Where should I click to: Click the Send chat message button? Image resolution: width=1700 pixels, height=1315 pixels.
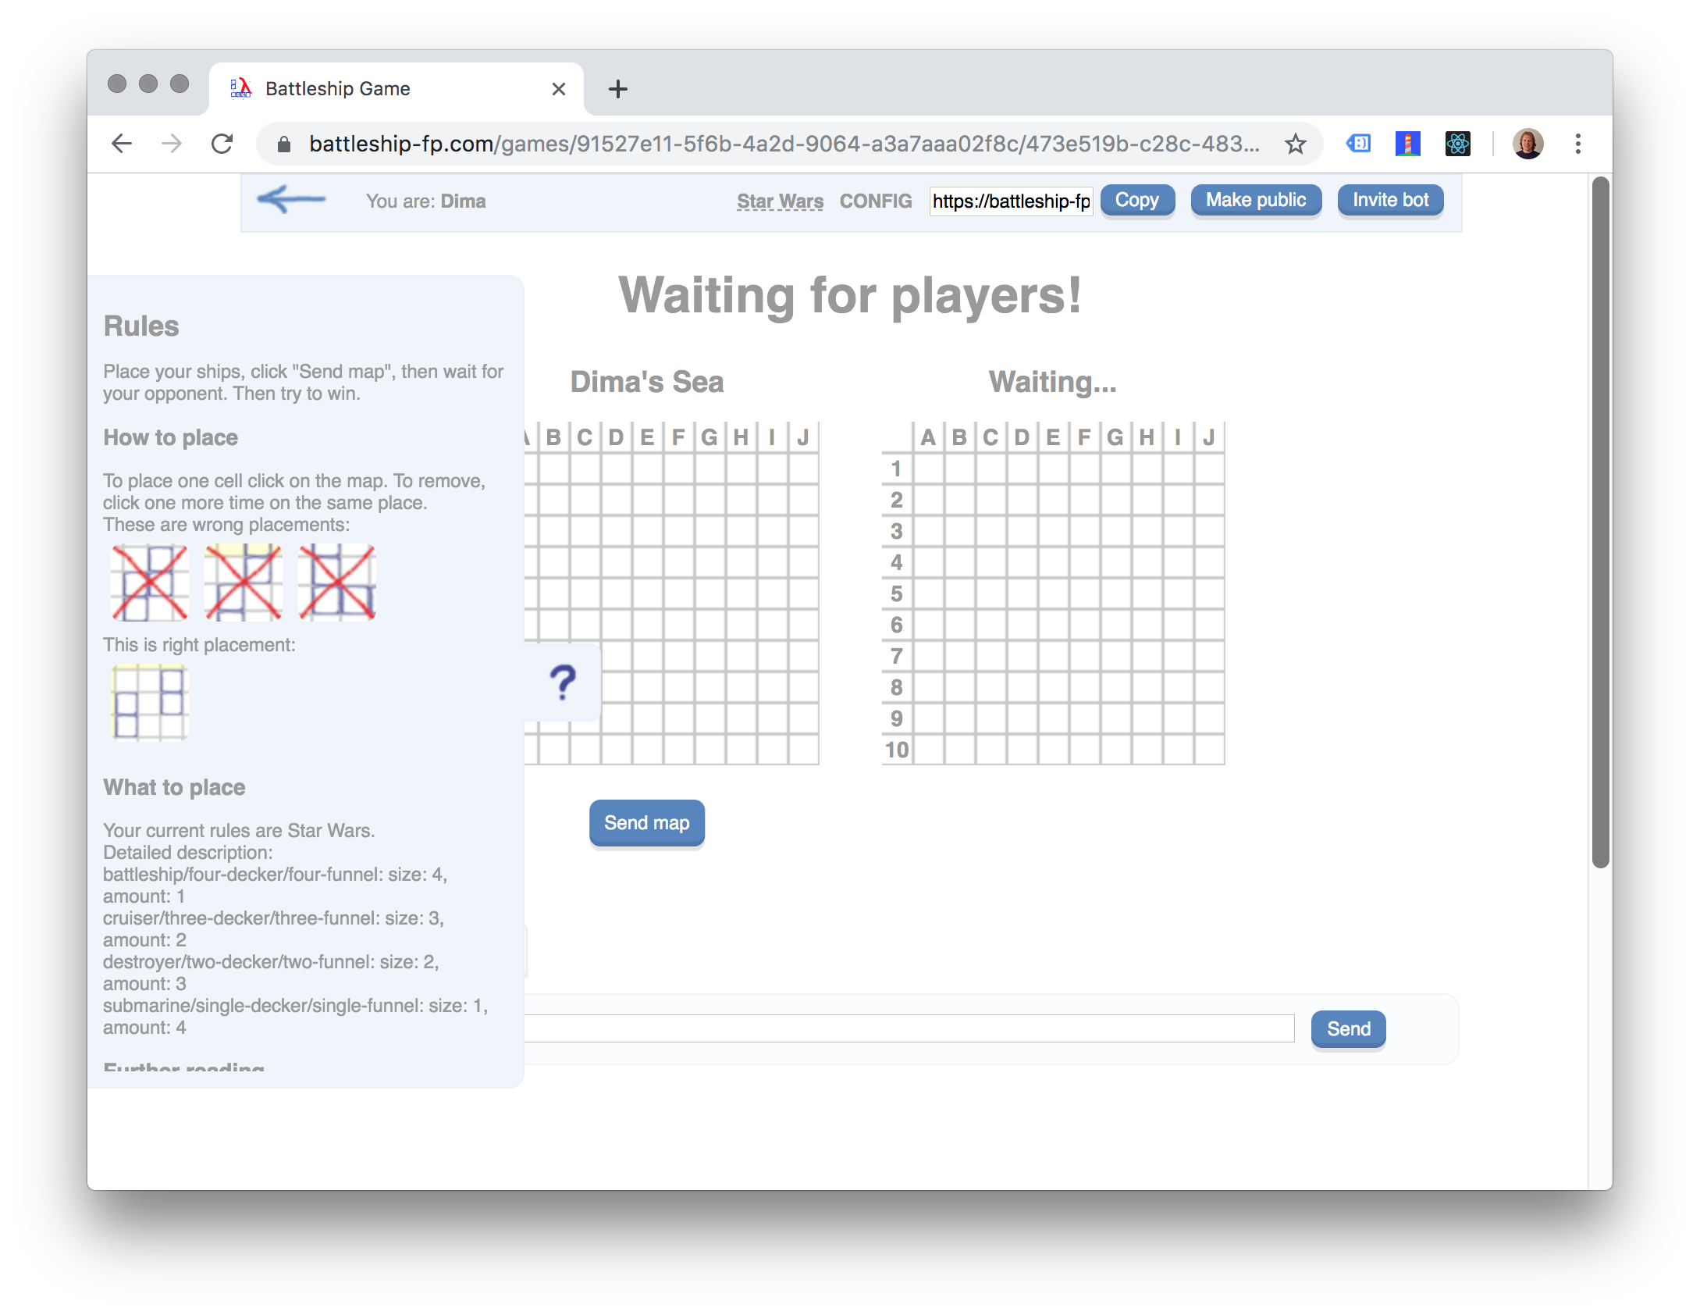tap(1348, 1028)
